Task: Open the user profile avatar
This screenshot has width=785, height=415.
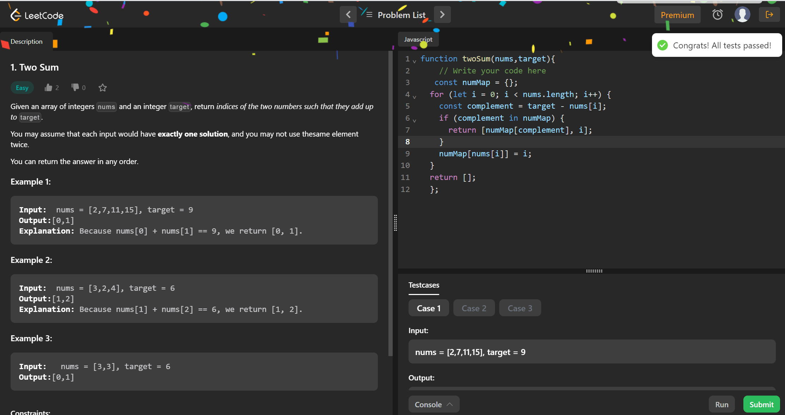Action: (742, 14)
